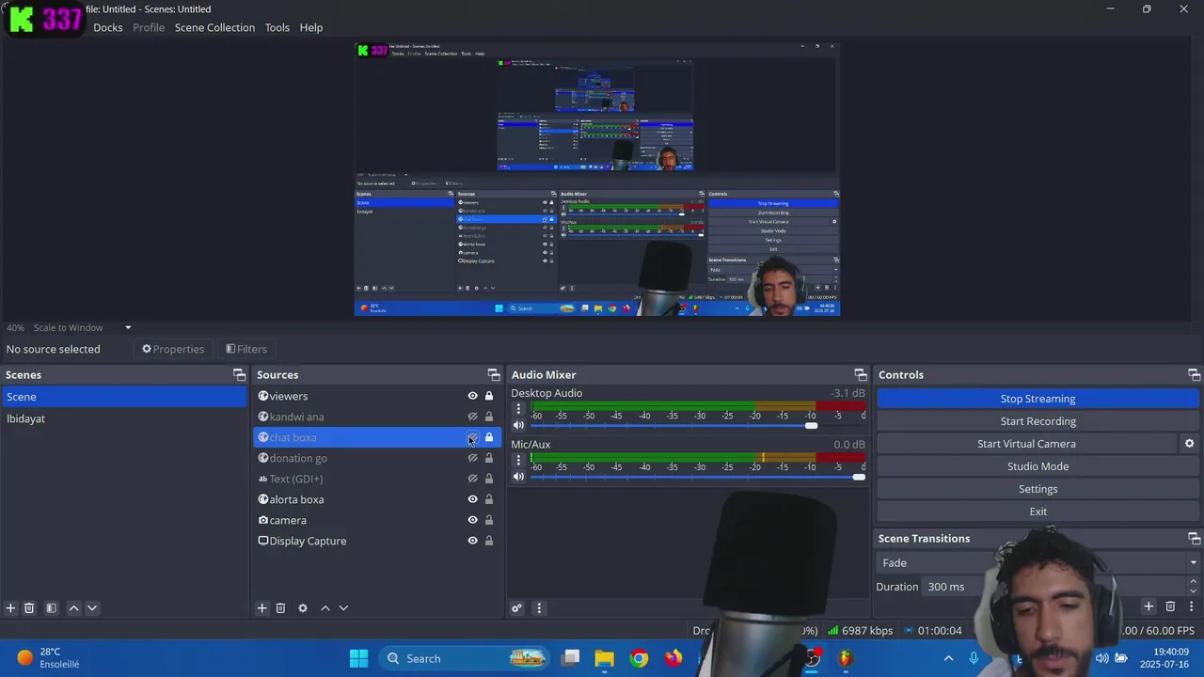Screen dimensions: 1204x677
Task: Enable Studio Mode
Action: 1038,466
